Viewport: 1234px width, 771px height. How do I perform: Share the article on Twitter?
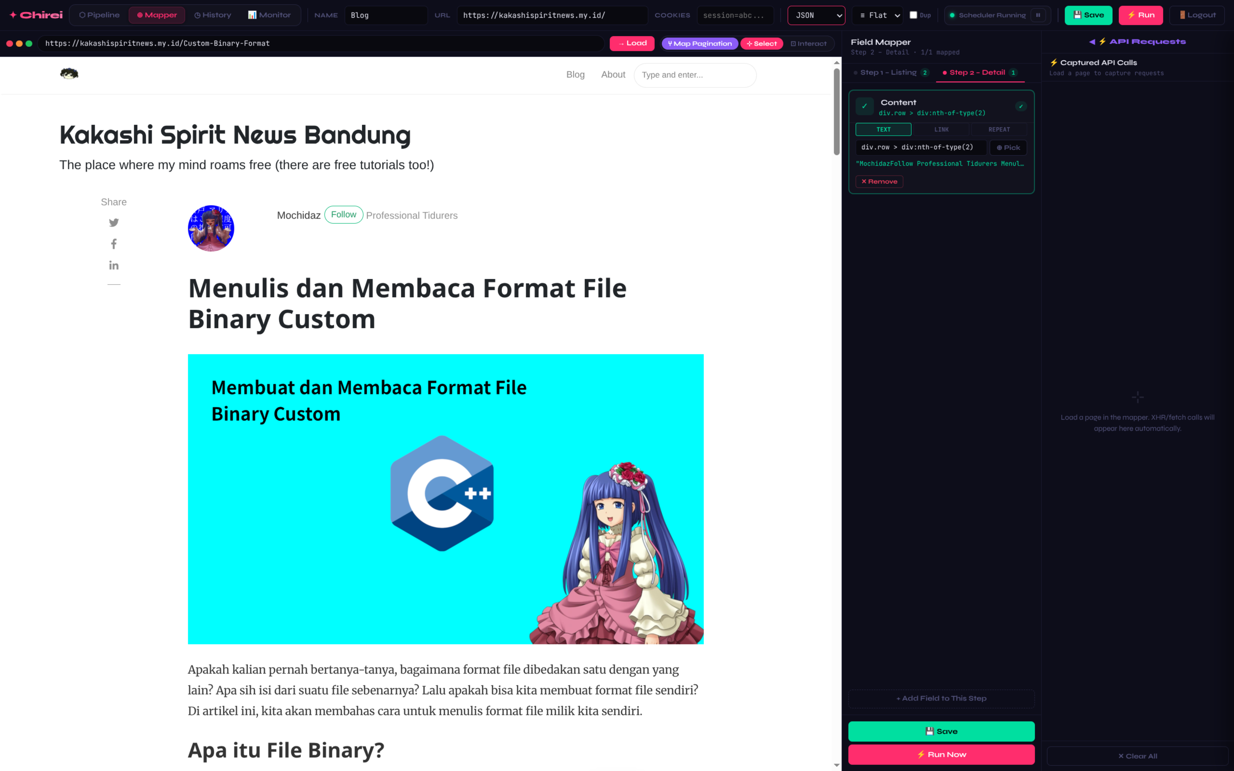click(114, 223)
